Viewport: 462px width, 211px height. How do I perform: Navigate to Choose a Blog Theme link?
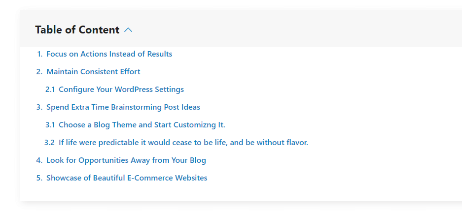pyautogui.click(x=142, y=125)
